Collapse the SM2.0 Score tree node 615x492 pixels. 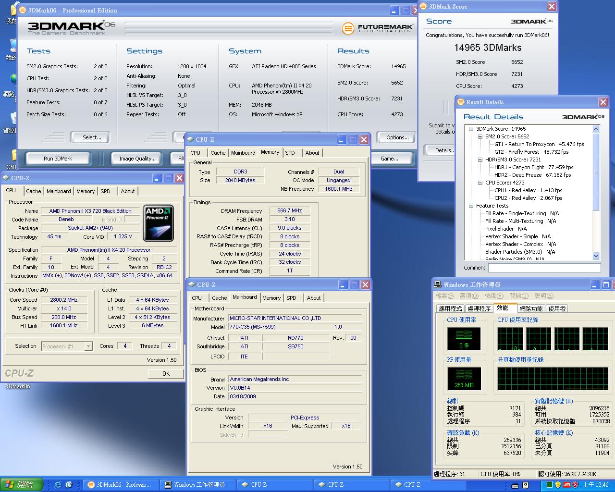[480, 136]
